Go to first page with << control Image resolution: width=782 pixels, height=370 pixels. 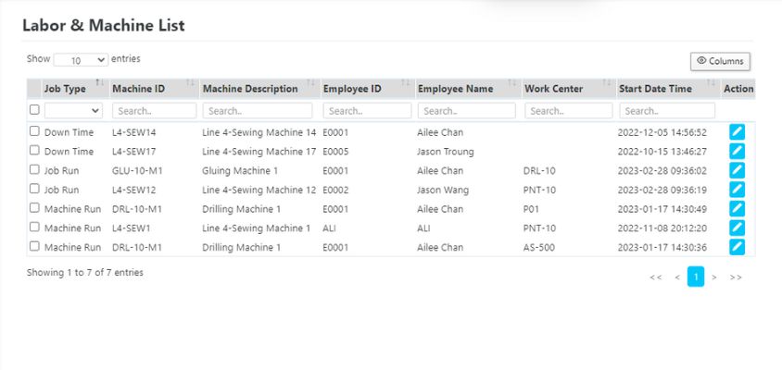[x=656, y=277]
